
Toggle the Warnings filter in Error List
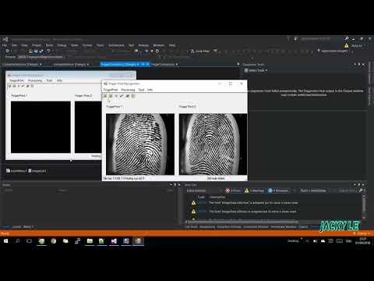pyautogui.click(x=254, y=190)
